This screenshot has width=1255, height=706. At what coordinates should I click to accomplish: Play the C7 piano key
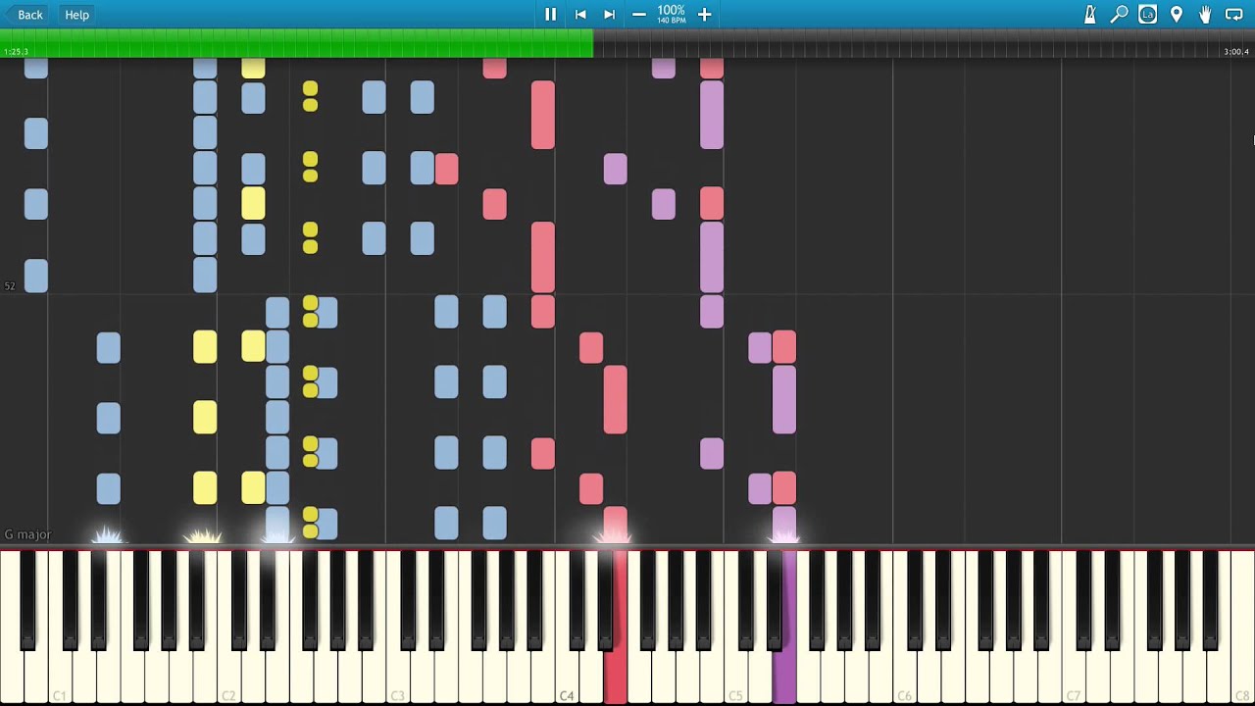click(1073, 677)
